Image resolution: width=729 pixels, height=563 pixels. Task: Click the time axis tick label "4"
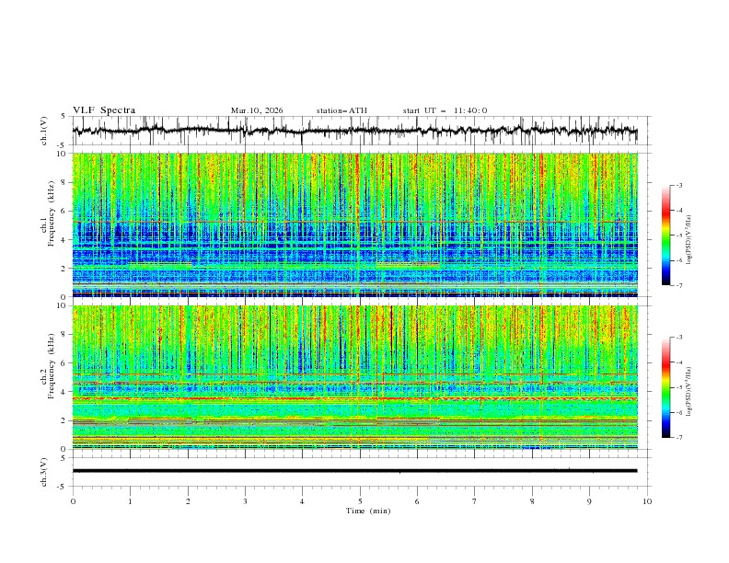pyautogui.click(x=302, y=501)
